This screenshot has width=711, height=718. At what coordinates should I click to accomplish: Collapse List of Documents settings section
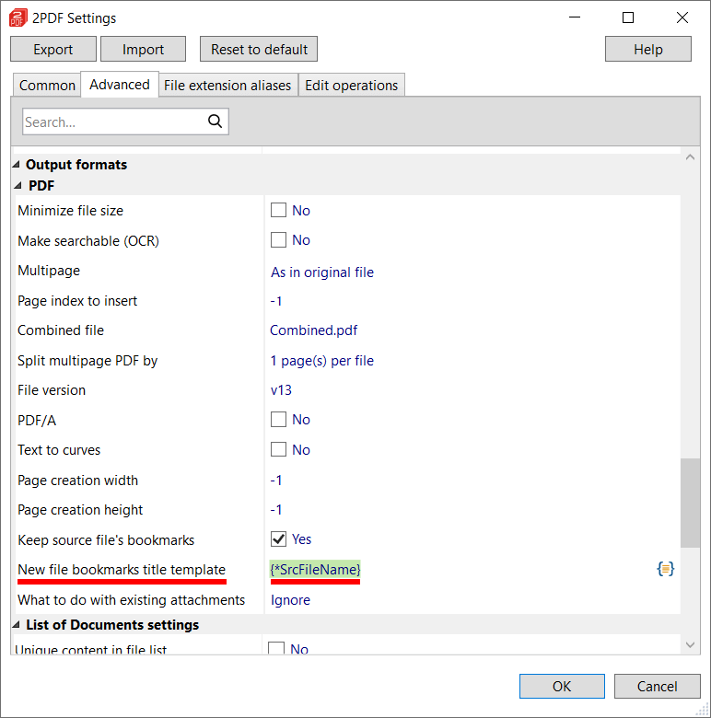point(16,625)
